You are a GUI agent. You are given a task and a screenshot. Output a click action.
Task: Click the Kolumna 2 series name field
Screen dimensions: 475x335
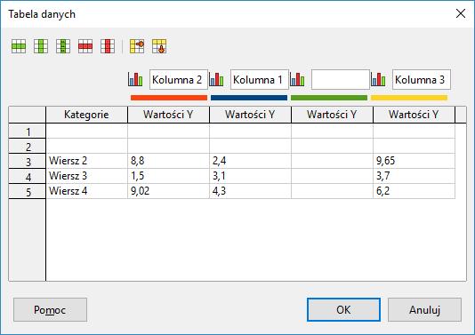pos(179,80)
